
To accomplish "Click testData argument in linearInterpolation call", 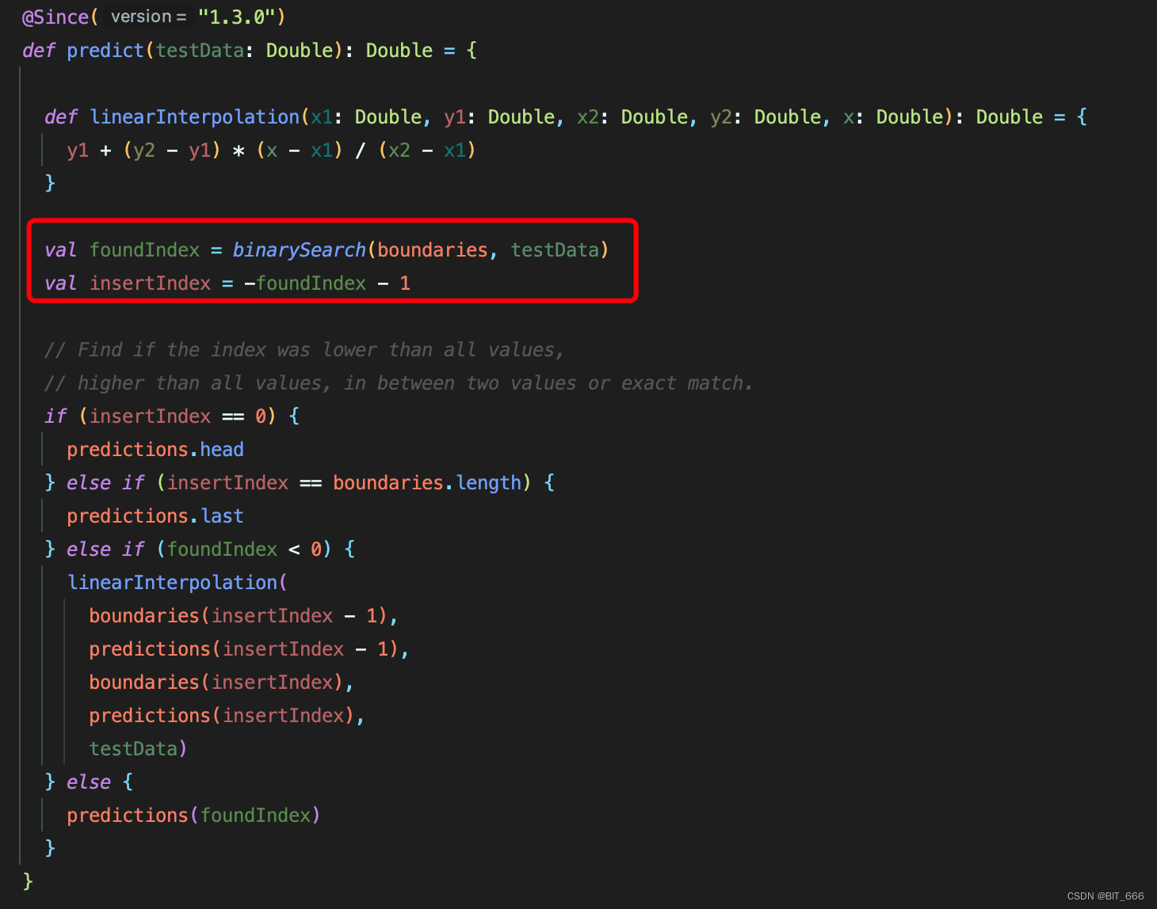I will coord(133,748).
